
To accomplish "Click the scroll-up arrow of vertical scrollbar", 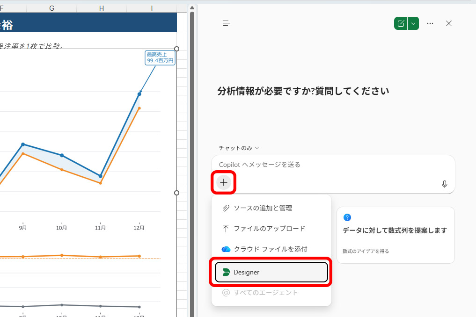I will (192, 8).
